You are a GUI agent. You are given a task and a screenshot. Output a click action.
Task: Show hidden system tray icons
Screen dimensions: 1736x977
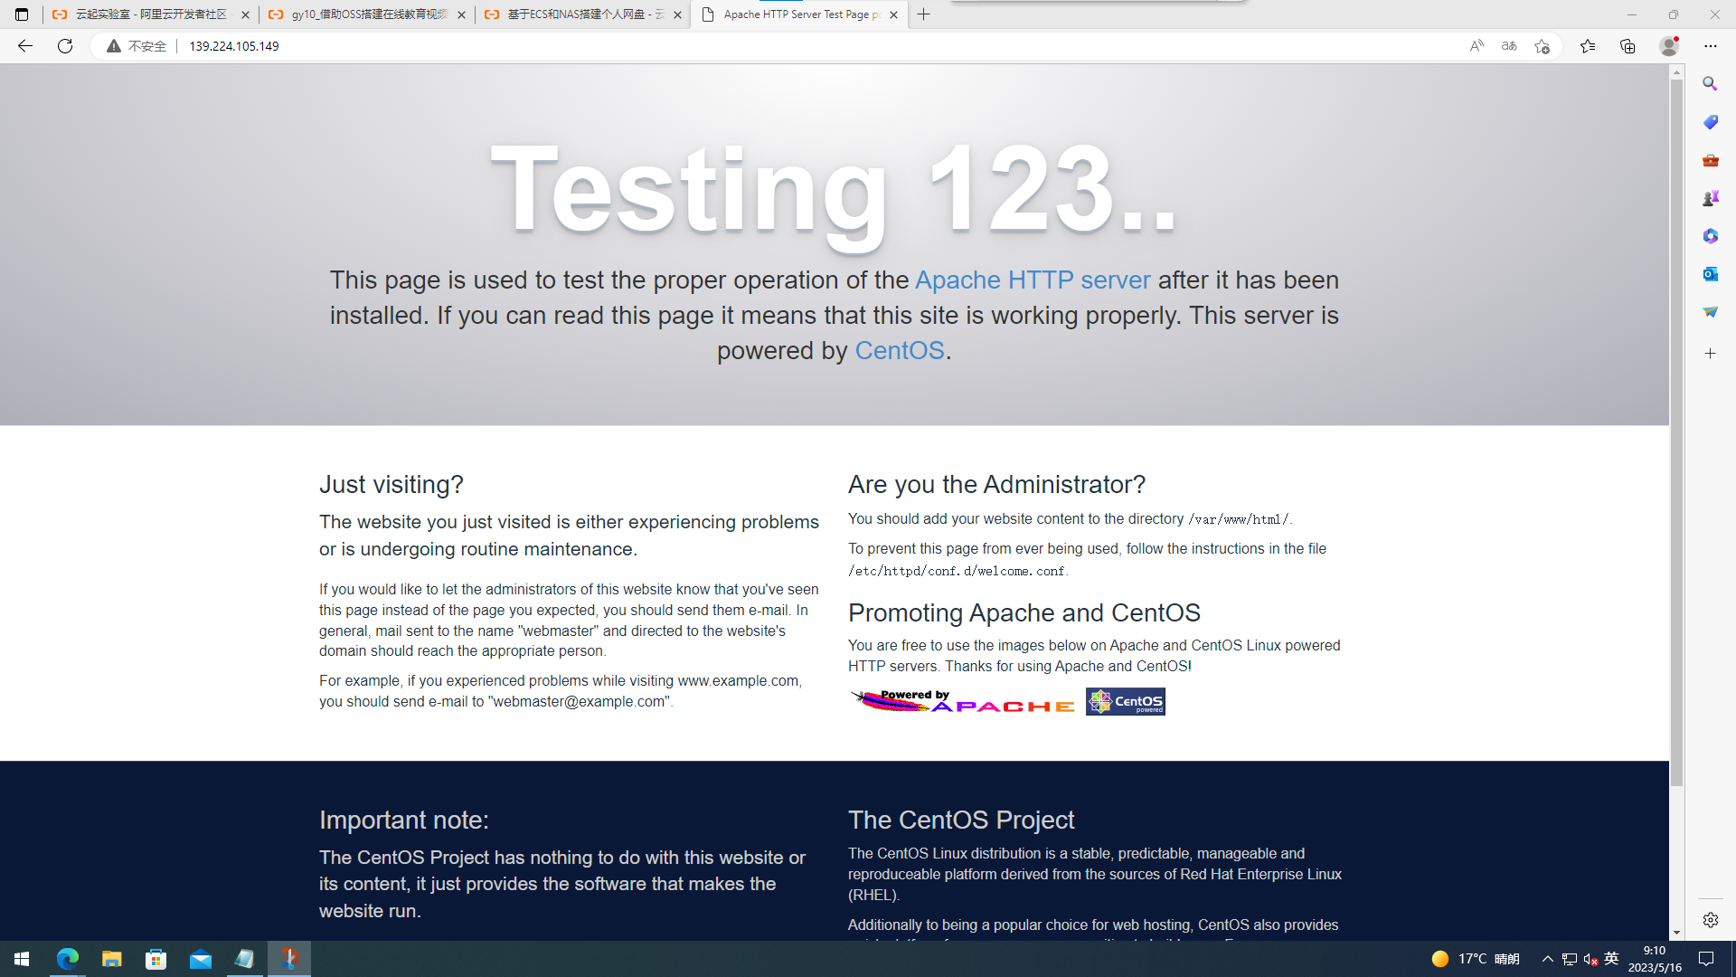(x=1547, y=959)
